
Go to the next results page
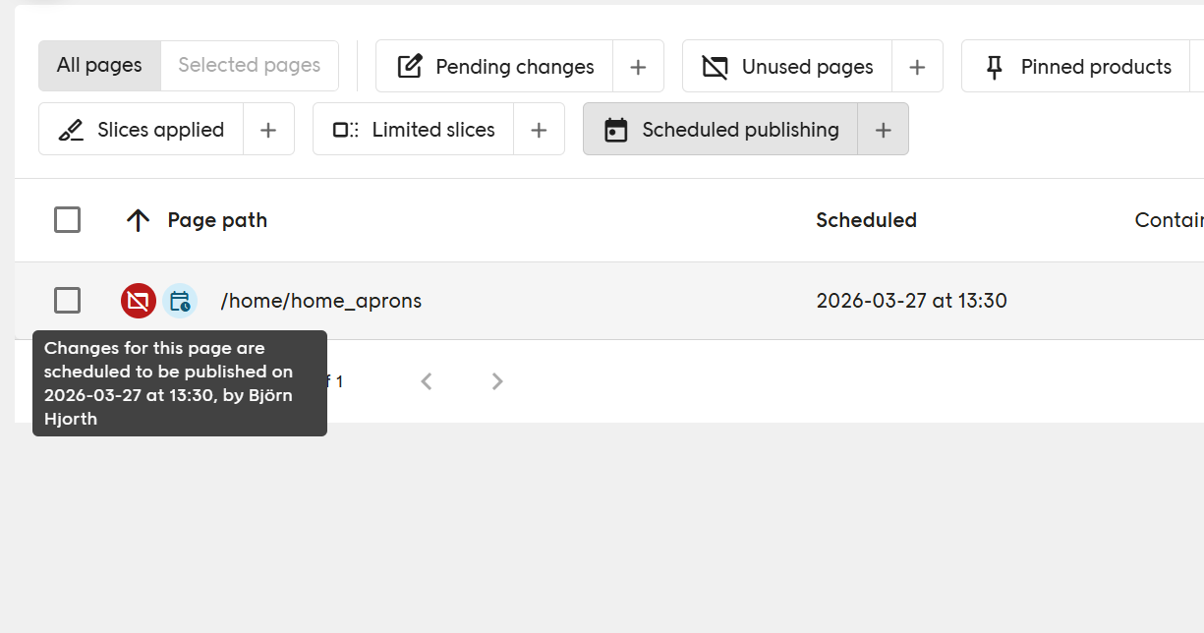tap(497, 381)
